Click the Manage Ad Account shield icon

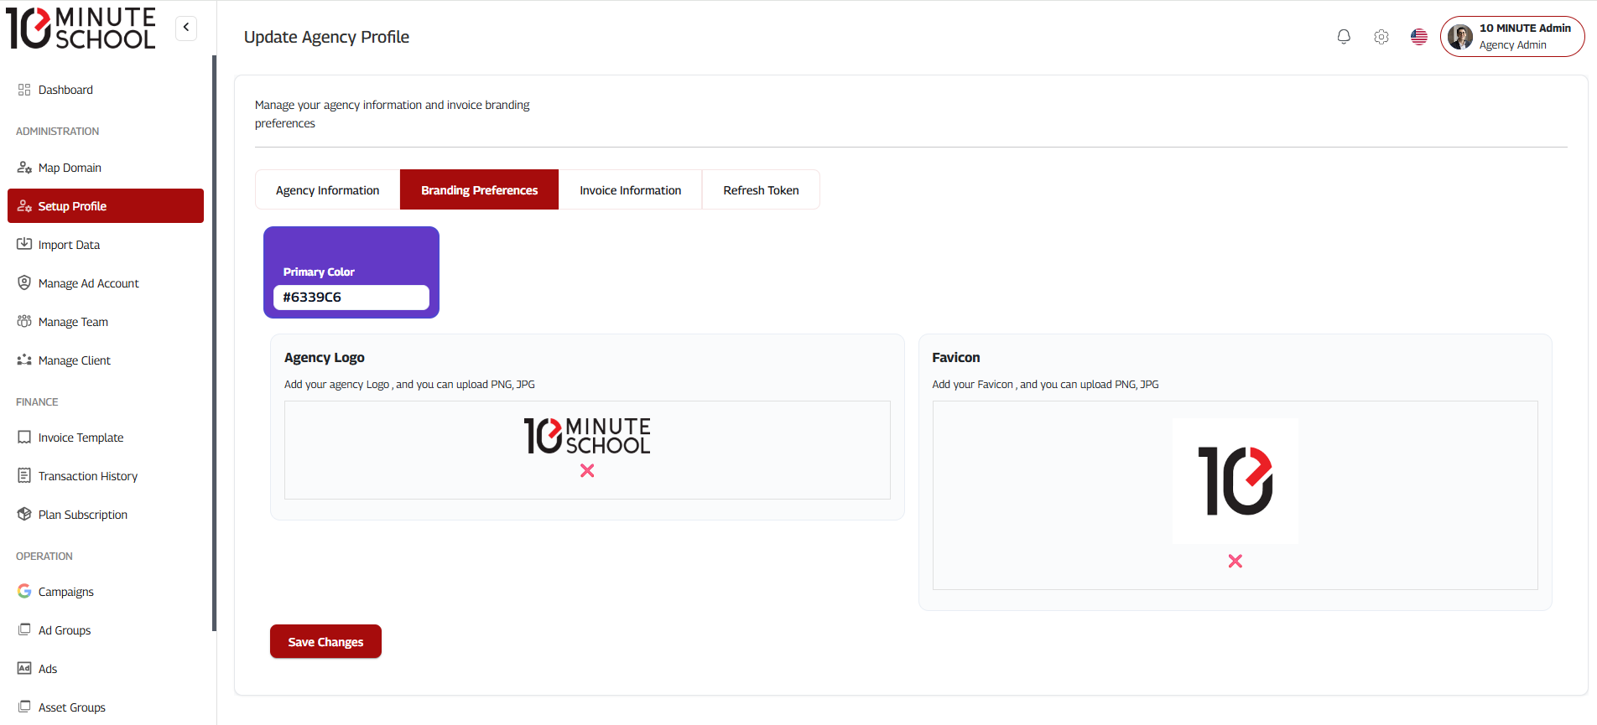[x=24, y=282]
